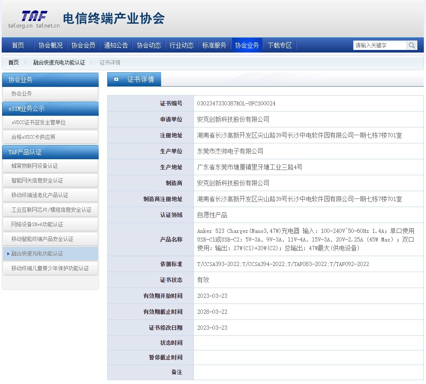Open 首页 in the navigation bar
Viewport: 426px width, 384px height.
pos(18,45)
